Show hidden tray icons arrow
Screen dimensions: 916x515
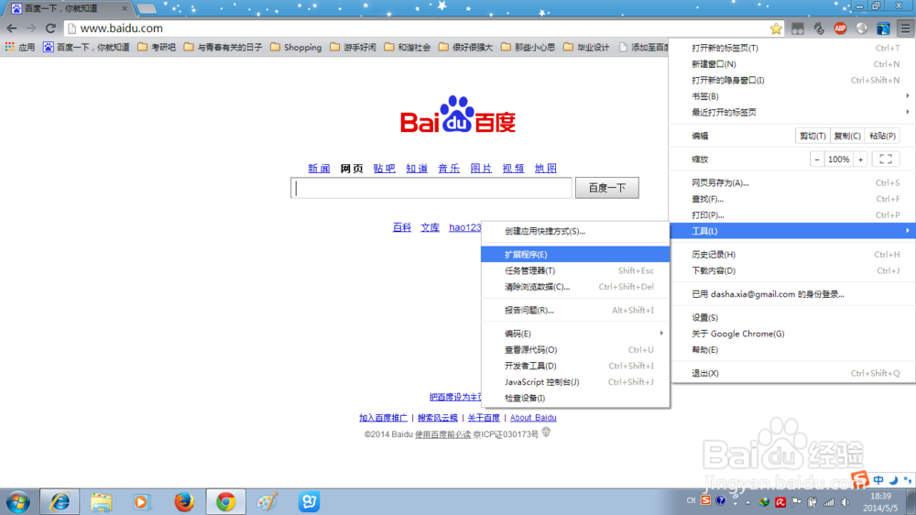click(x=747, y=502)
